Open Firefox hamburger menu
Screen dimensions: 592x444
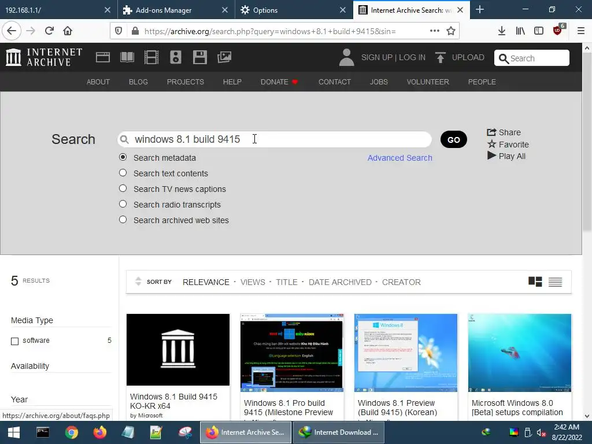(x=581, y=31)
